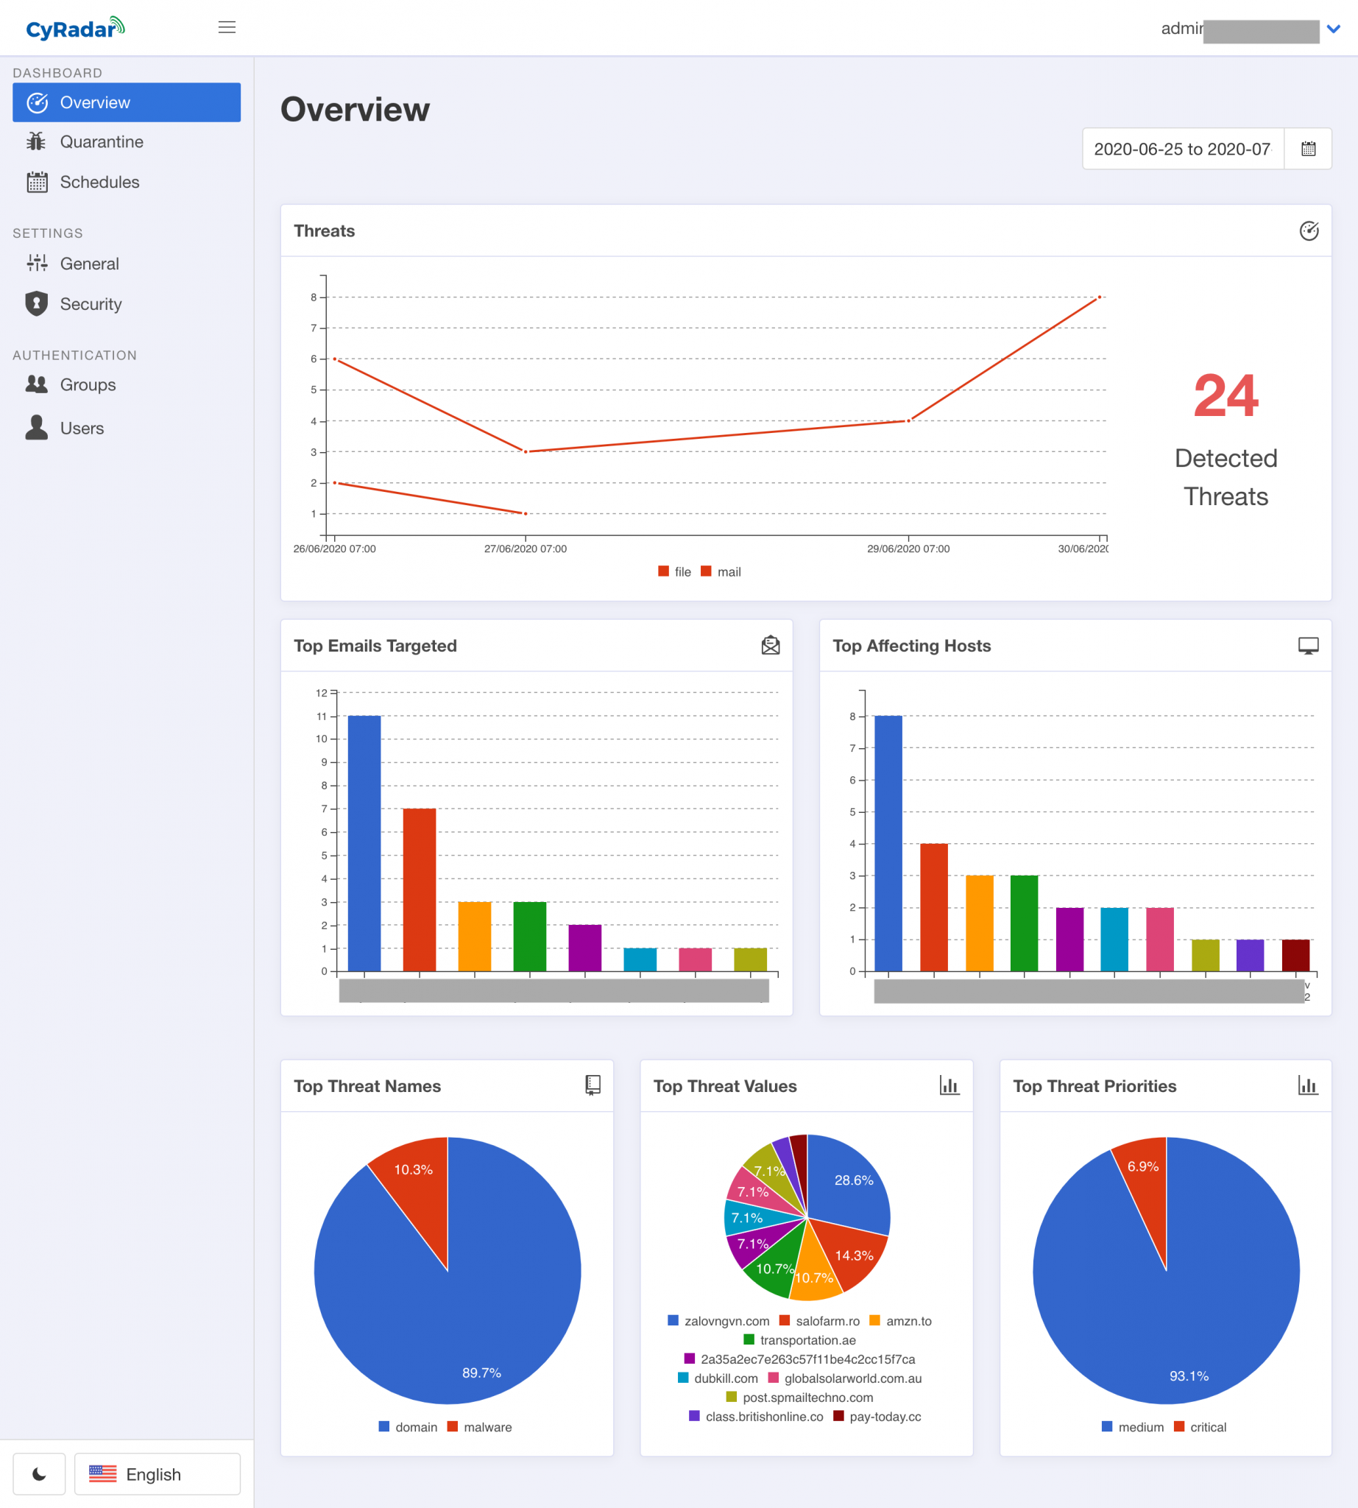Click the red swatch next to the mail legend
This screenshot has width=1358, height=1508.
(705, 571)
